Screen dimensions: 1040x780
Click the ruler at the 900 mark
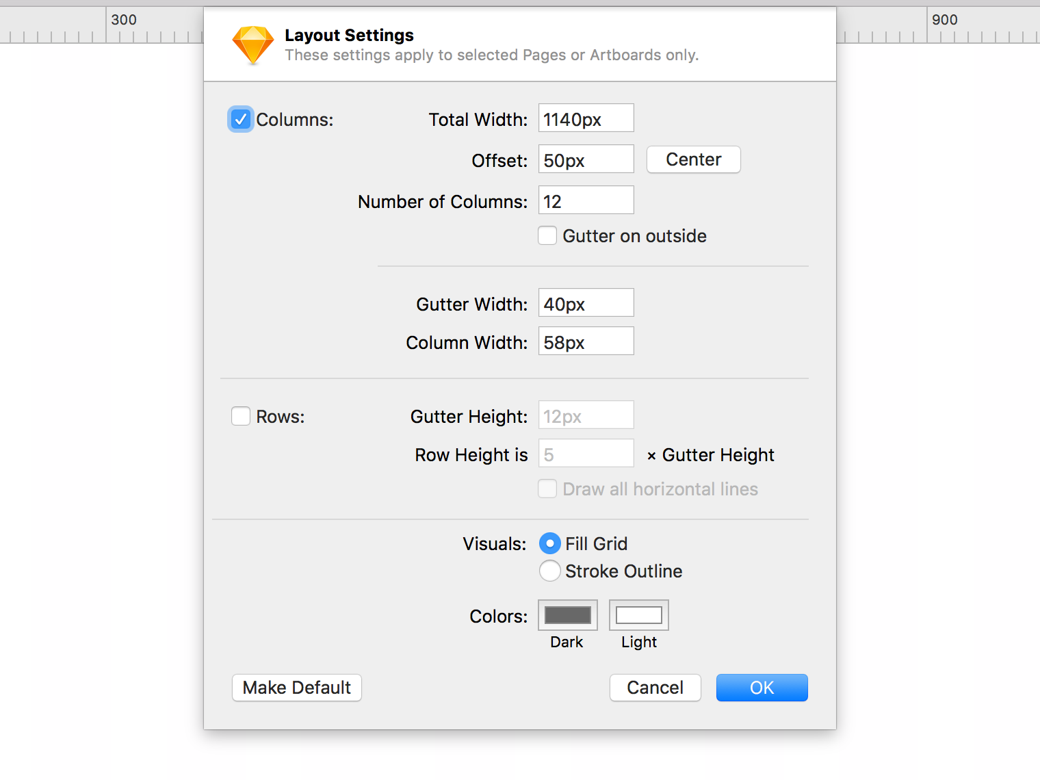[928, 27]
